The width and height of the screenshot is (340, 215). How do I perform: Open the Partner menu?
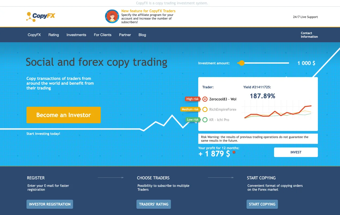(x=125, y=35)
